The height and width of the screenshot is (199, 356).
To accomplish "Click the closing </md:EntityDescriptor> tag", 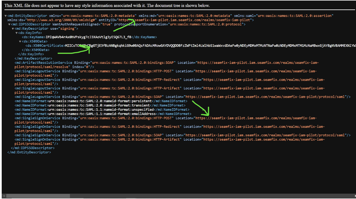I will tap(29, 152).
